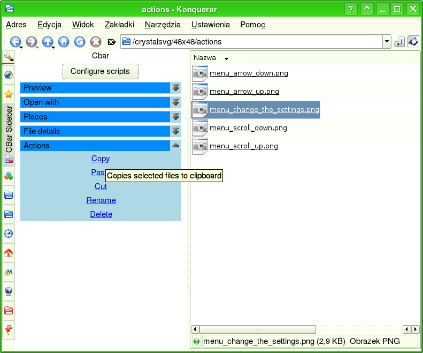This screenshot has height=353, width=423.
Task: Click the scrollbar right arrow button
Action: click(x=416, y=329)
